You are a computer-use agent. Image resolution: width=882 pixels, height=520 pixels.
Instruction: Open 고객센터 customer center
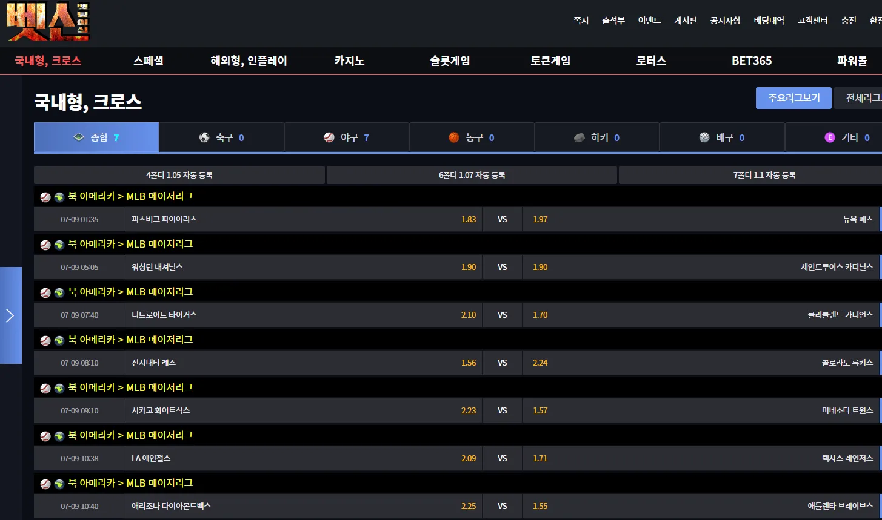[x=812, y=21]
